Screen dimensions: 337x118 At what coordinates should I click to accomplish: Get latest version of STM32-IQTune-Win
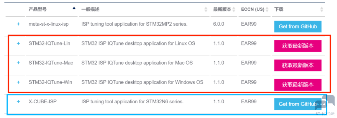click(298, 85)
